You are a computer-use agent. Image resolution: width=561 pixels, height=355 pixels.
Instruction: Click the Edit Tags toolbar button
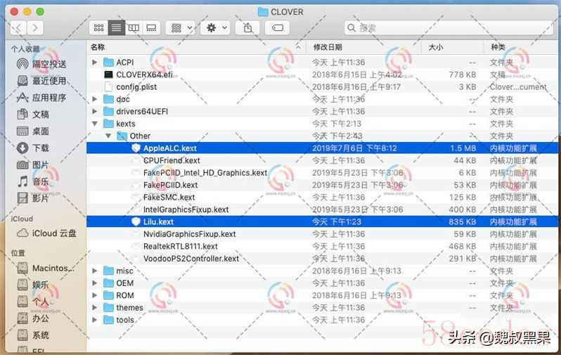[277, 28]
